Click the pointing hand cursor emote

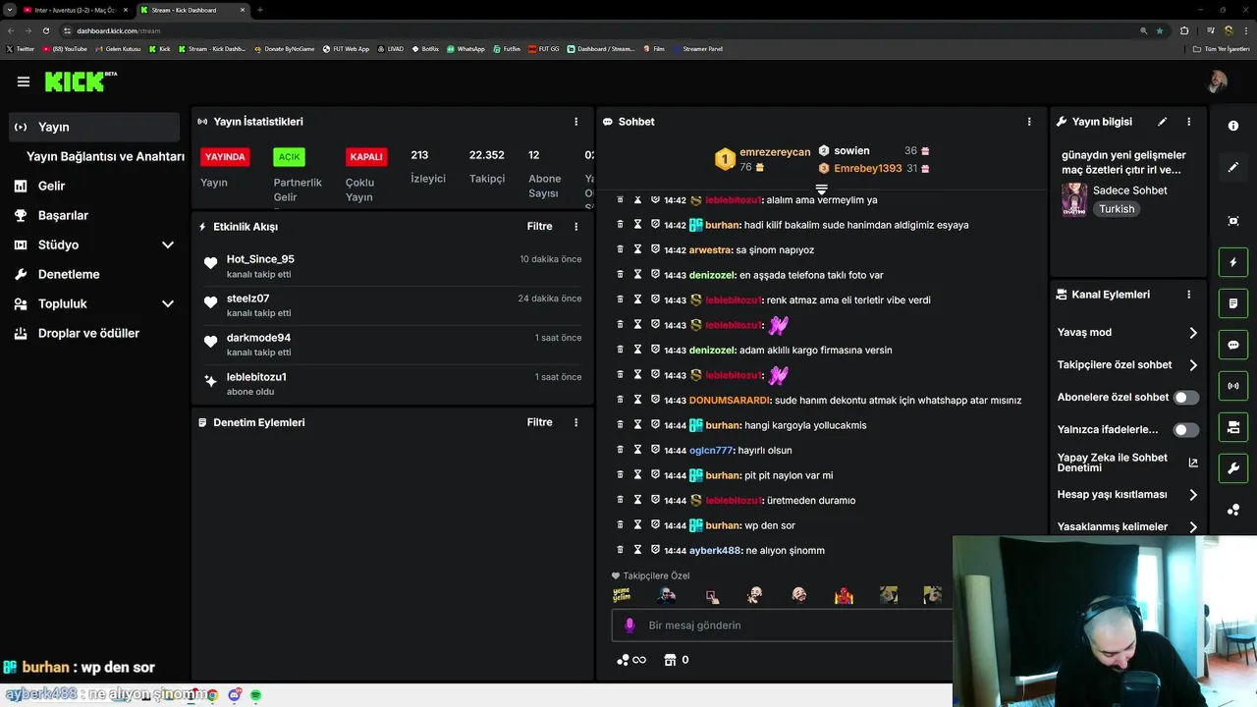(x=712, y=595)
